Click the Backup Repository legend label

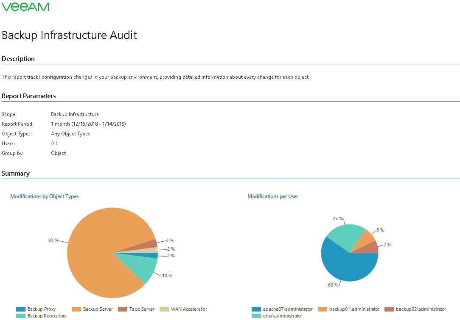47,316
